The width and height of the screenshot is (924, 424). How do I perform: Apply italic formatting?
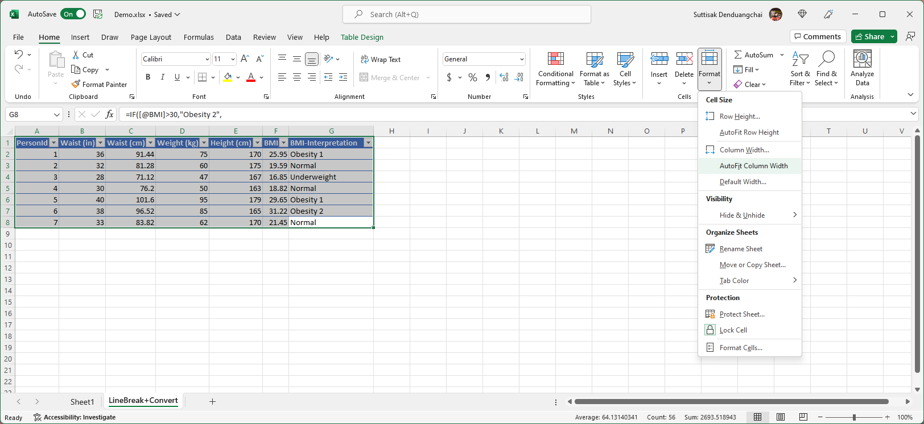click(163, 77)
